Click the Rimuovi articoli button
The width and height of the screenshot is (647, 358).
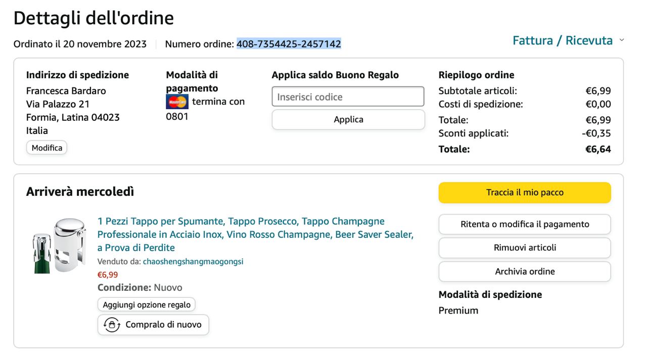pyautogui.click(x=524, y=248)
